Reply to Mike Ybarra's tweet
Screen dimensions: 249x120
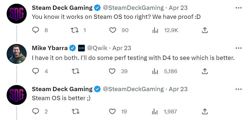(x=36, y=71)
